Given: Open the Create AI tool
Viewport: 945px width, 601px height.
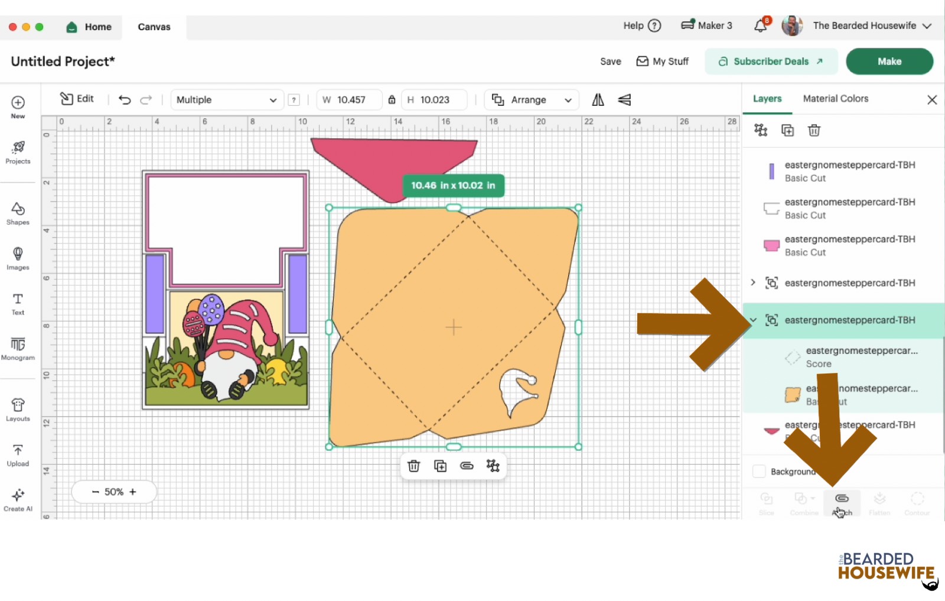Looking at the screenshot, I should click(x=18, y=500).
